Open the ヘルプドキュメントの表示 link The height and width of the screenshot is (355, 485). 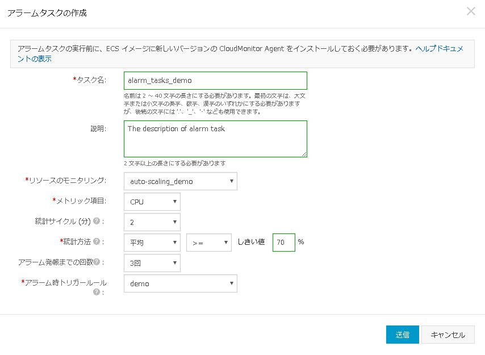coord(439,49)
